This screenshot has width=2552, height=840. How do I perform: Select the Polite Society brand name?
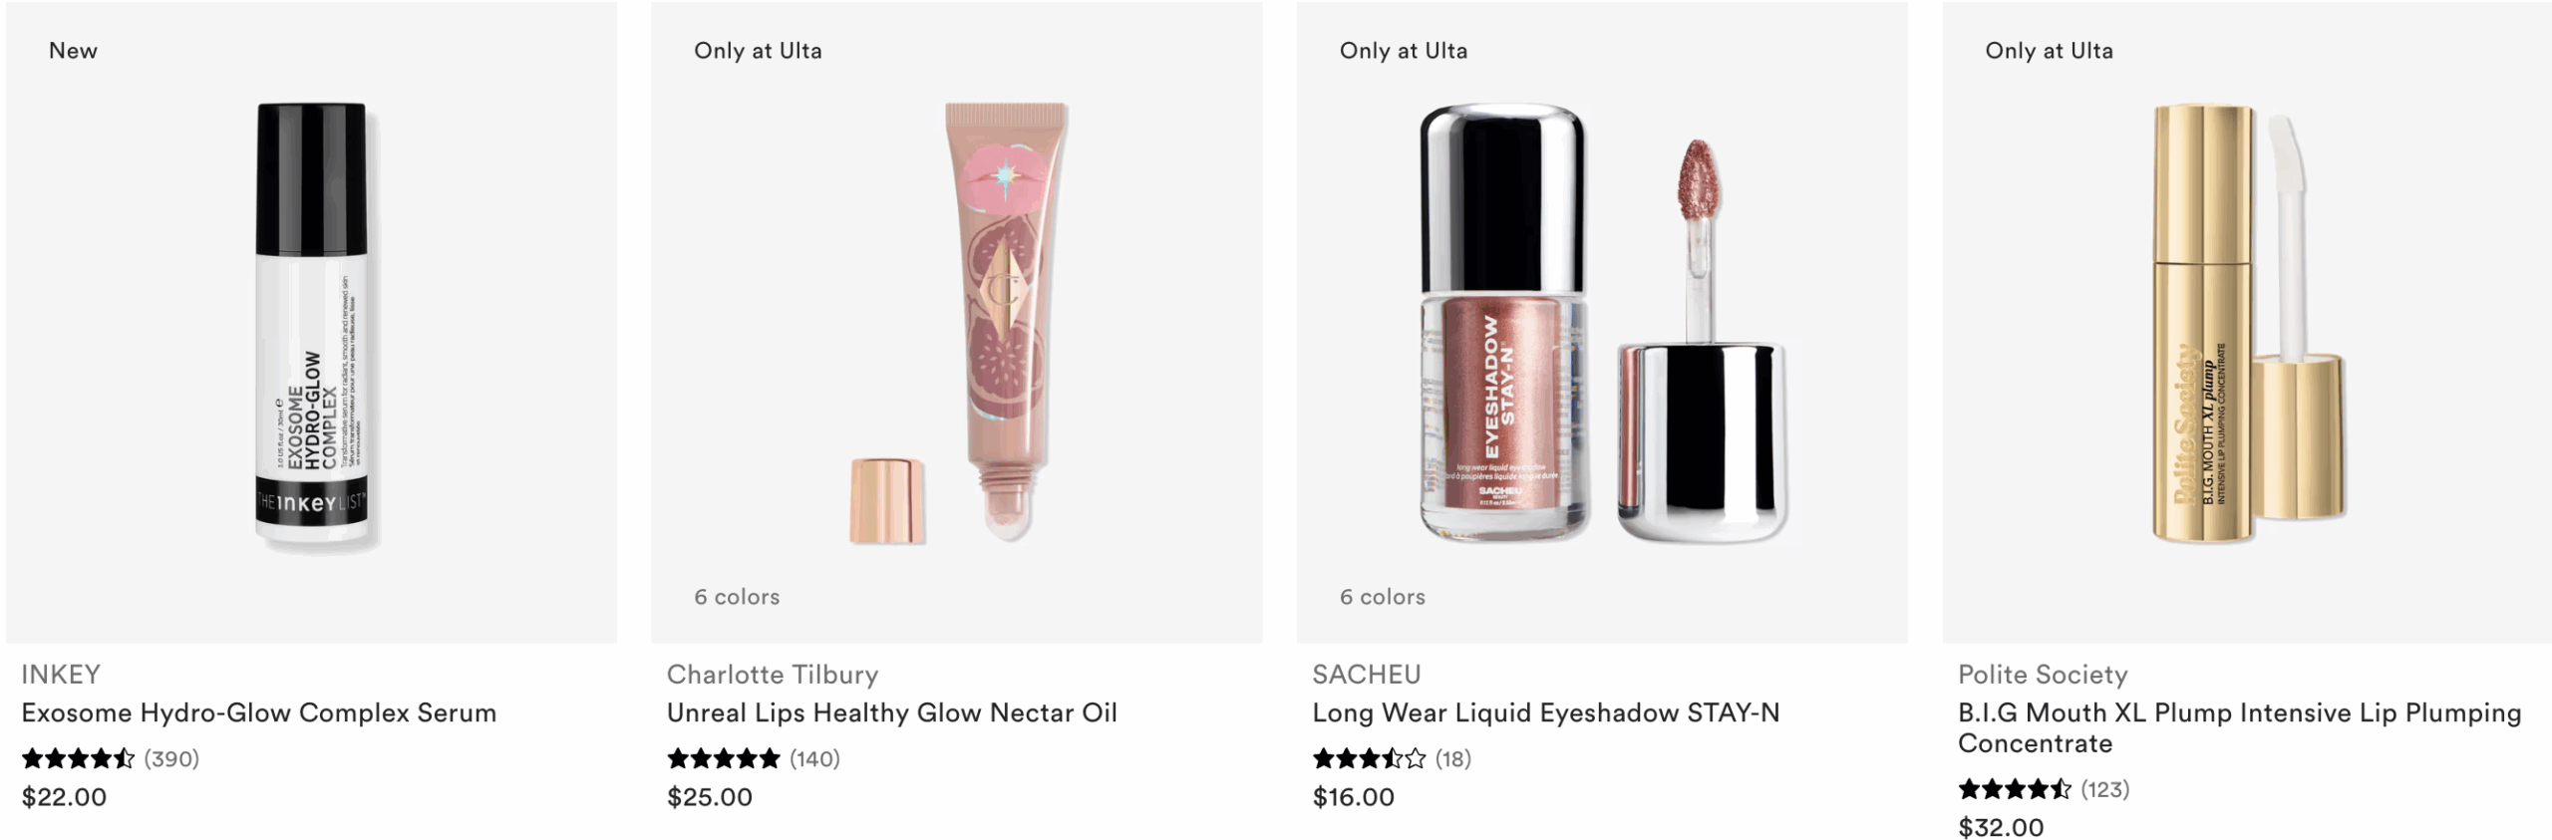(x=2043, y=675)
